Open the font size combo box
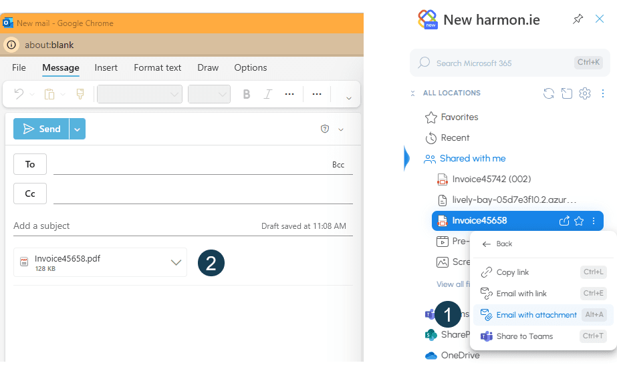 [209, 94]
